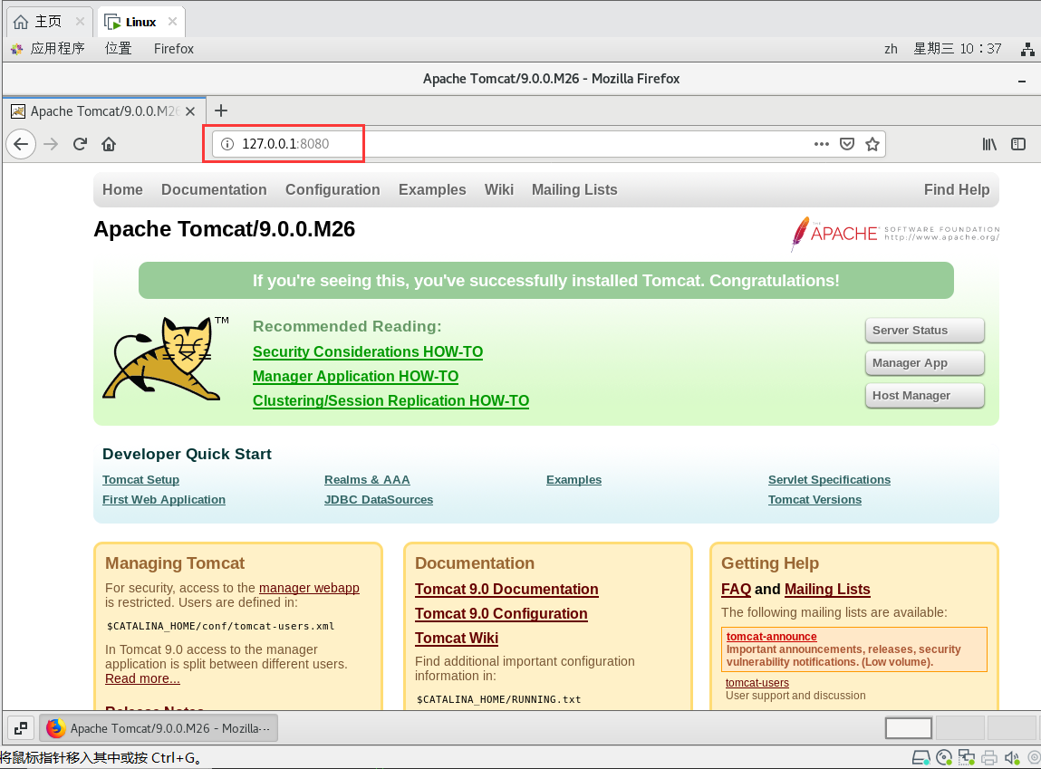Screen dimensions: 1041x769
Task: Open tomcat-announce mailing list link
Action: pos(771,636)
